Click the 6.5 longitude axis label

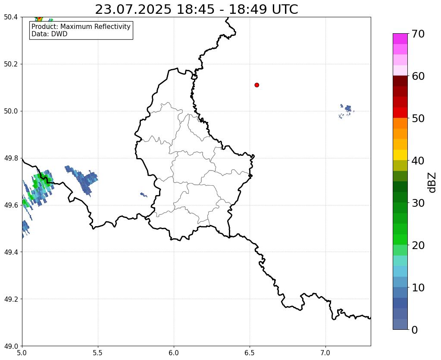point(250,353)
